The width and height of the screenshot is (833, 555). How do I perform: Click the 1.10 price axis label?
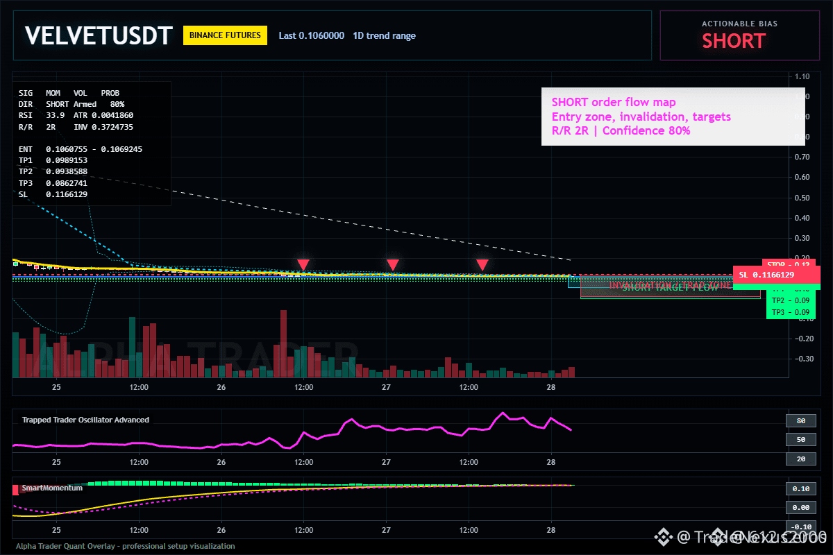tap(803, 76)
